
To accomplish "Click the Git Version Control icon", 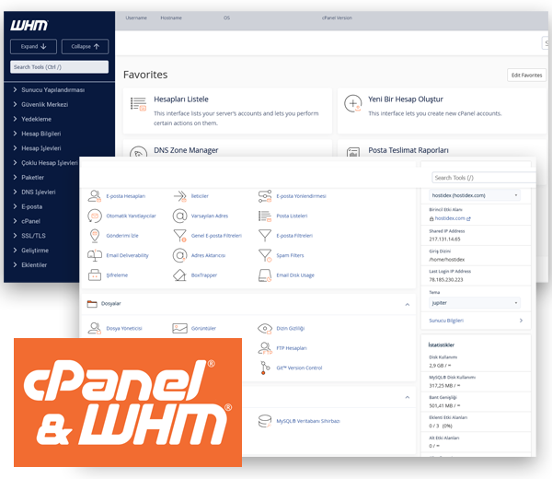I will coord(265,368).
